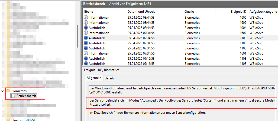The image size is (278, 121).
Task: Click the 'Anzahl von Ereignissen: 1.454' text
Action: (130, 4)
